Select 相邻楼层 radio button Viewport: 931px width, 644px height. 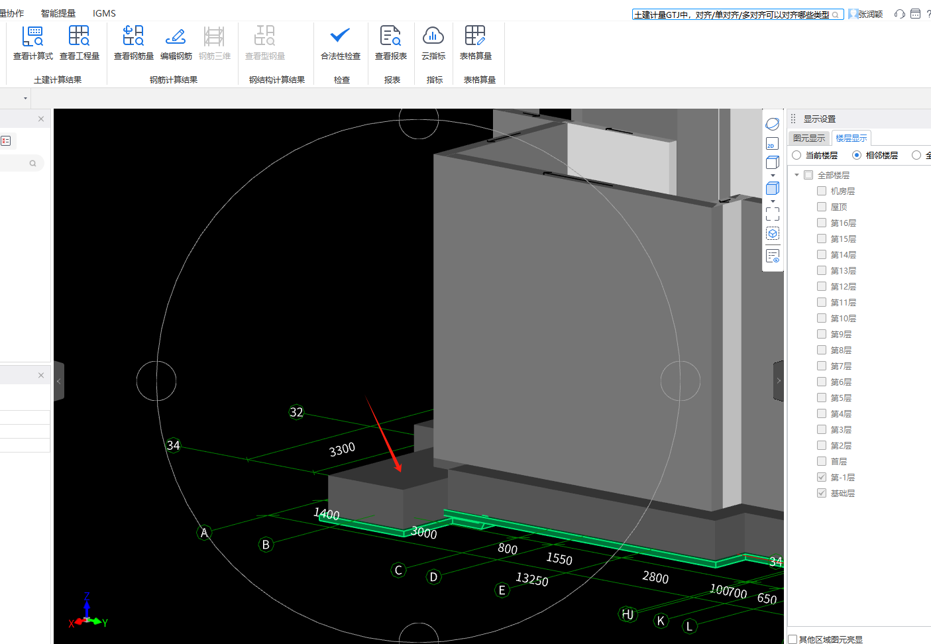(x=857, y=155)
